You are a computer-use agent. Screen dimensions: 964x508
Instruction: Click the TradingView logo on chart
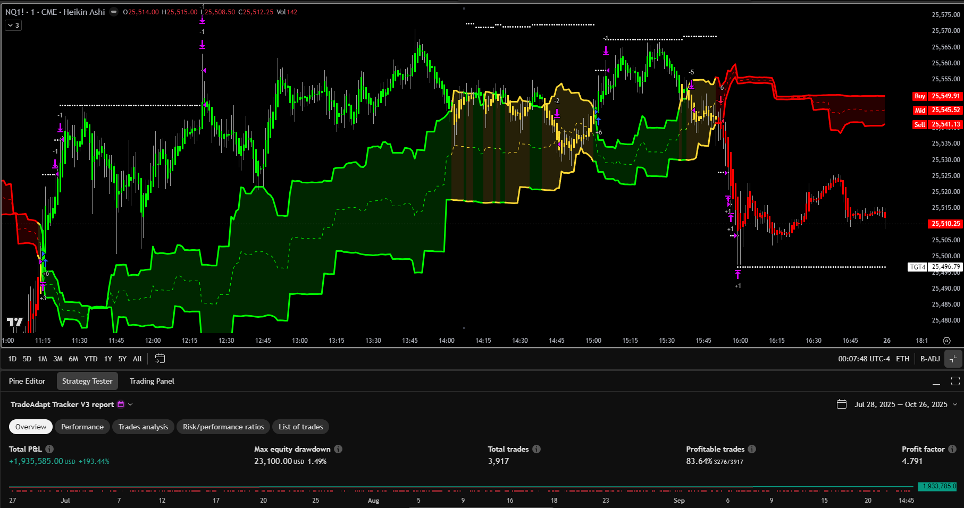(15, 321)
